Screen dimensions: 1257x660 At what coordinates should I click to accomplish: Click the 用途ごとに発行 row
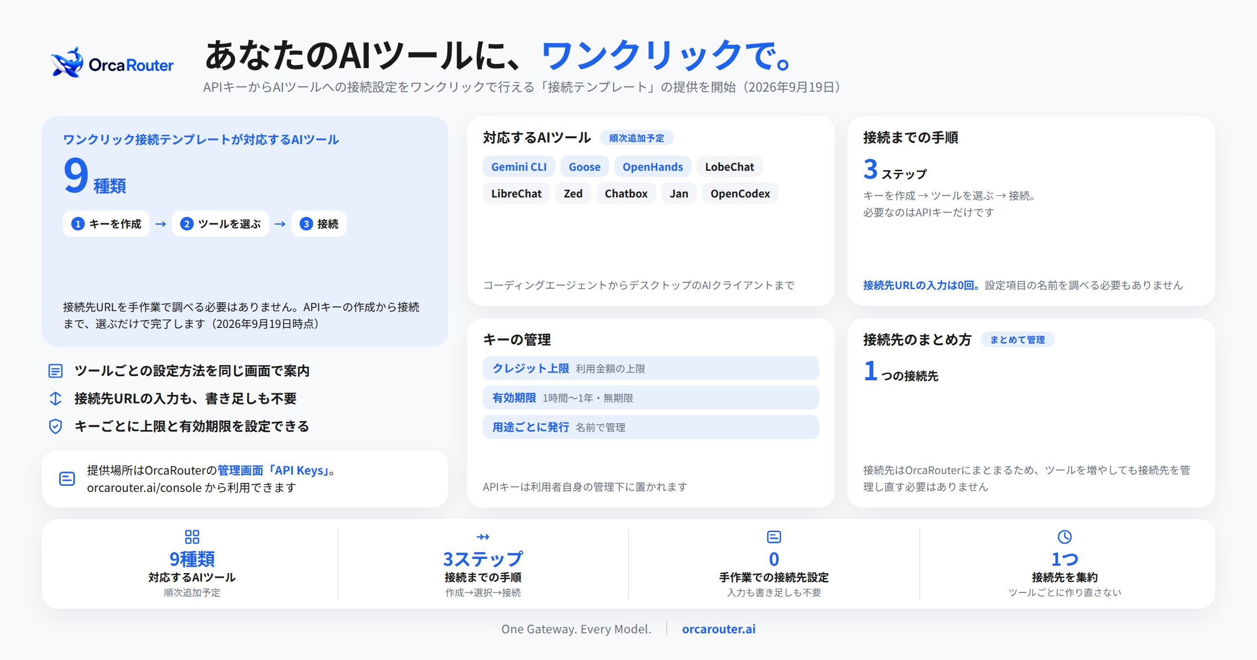click(x=651, y=427)
